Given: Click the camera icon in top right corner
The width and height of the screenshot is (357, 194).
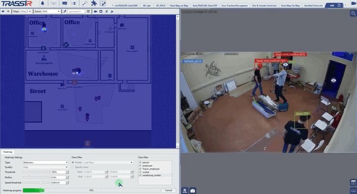Looking at the screenshot, I should pyautogui.click(x=353, y=4).
